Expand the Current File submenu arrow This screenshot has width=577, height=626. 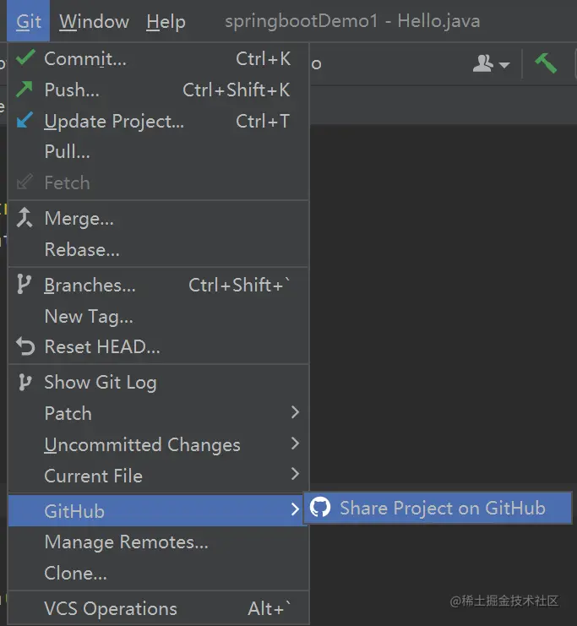tap(295, 474)
